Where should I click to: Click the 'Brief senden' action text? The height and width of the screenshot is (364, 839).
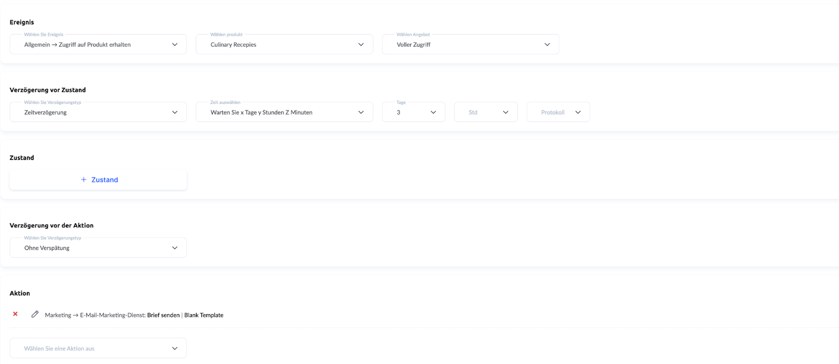coord(163,315)
